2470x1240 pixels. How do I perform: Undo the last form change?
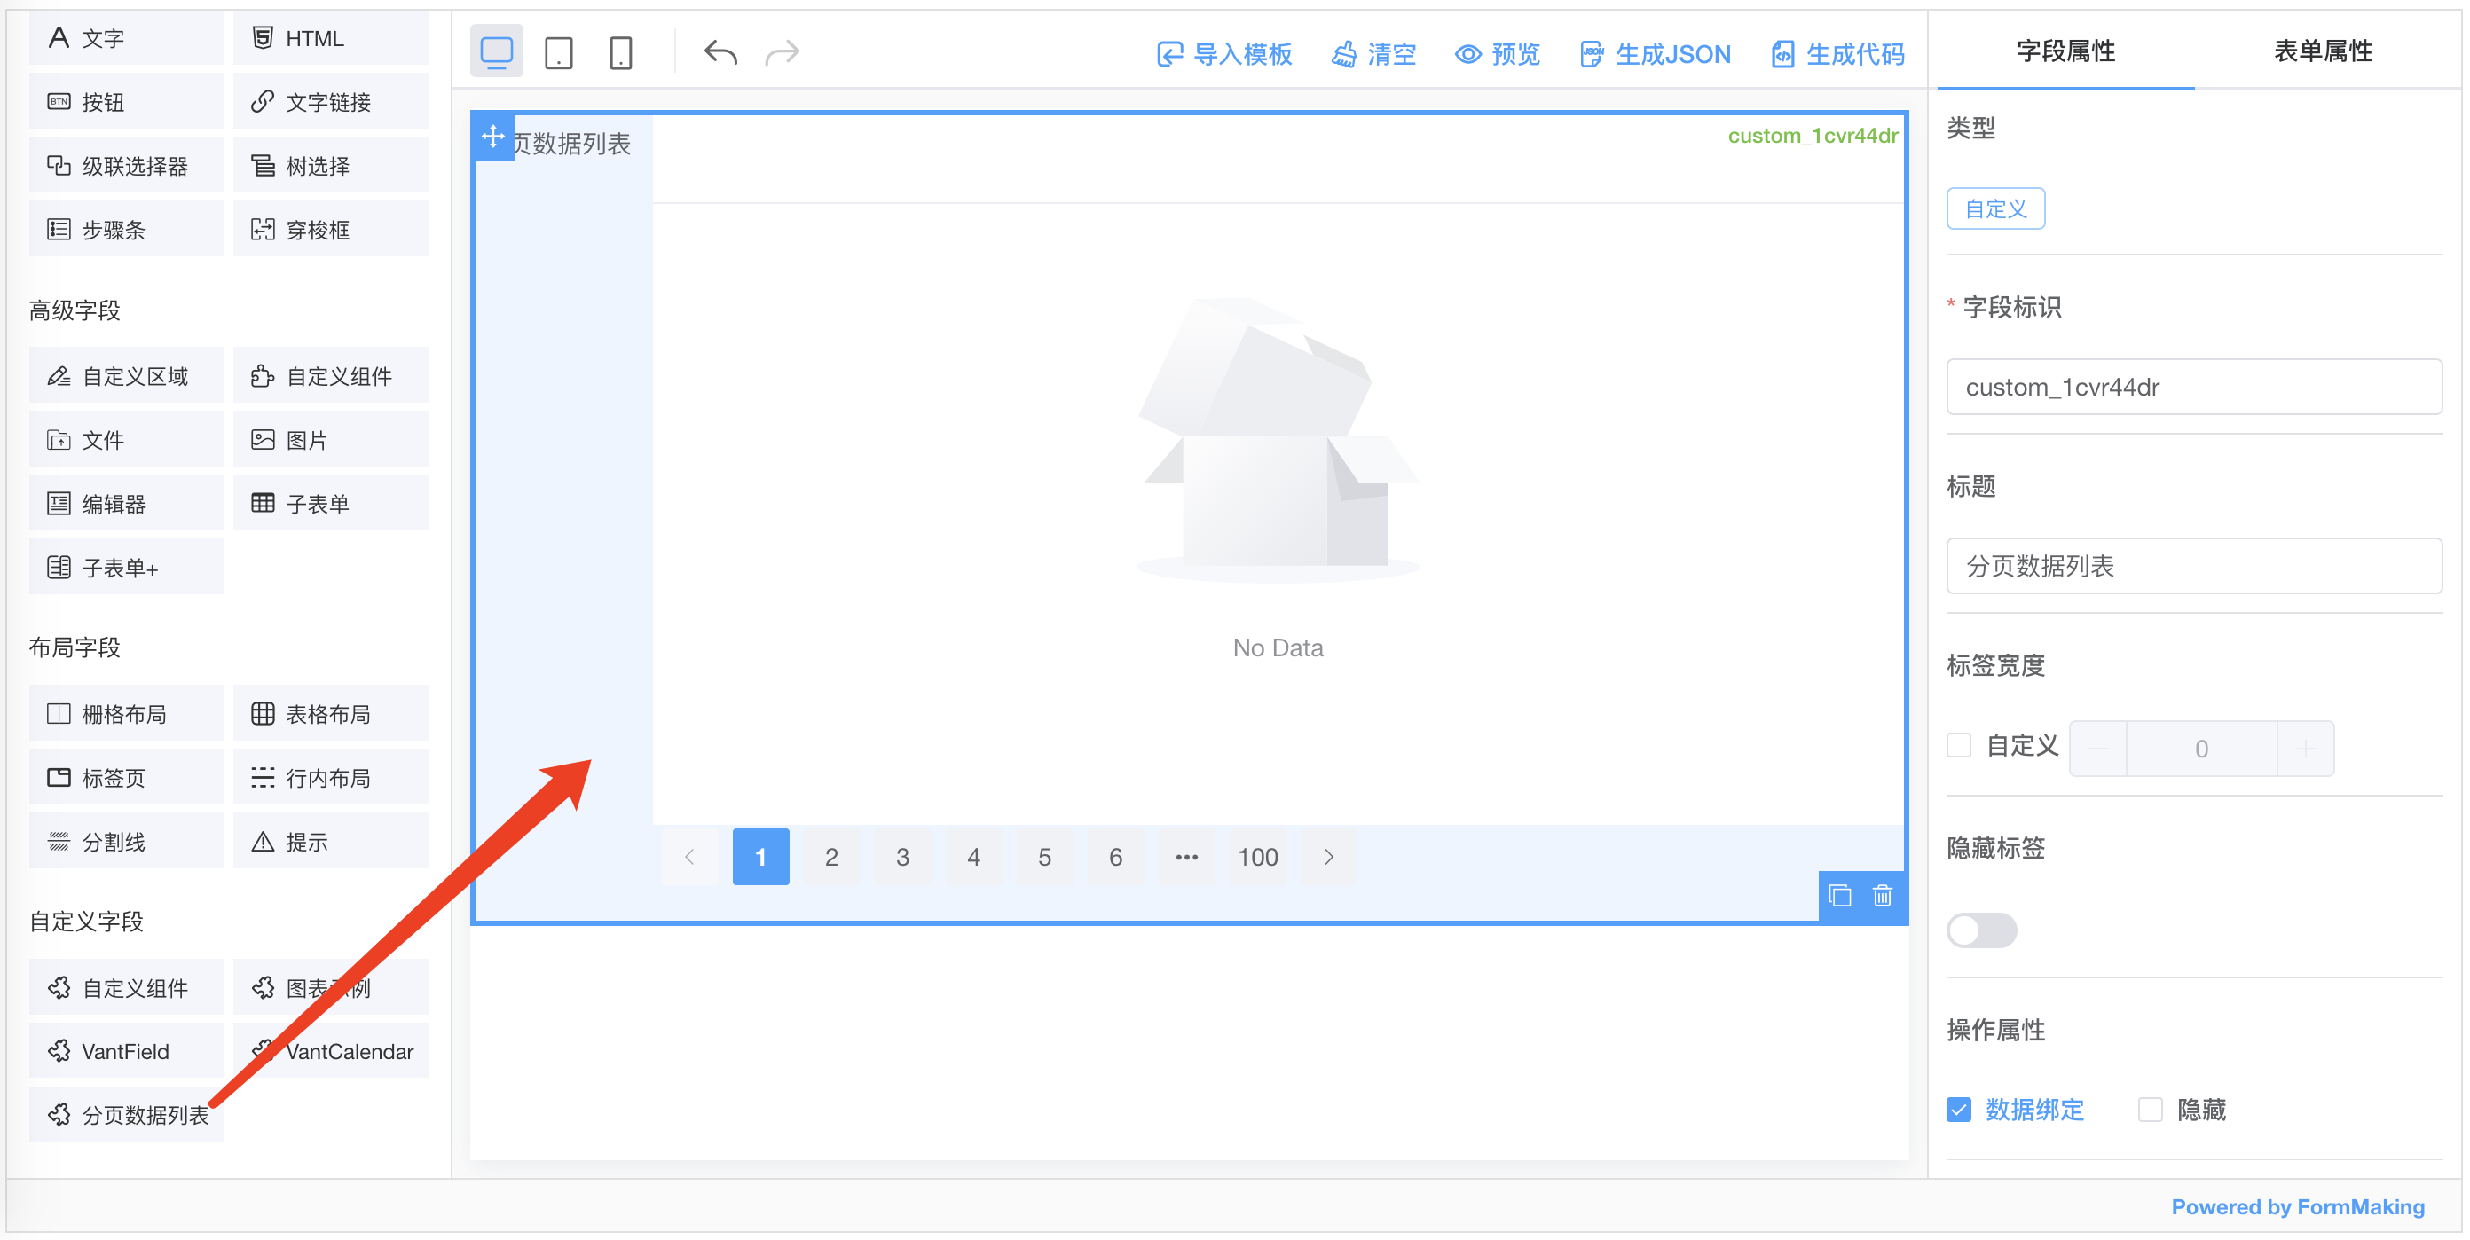(720, 51)
